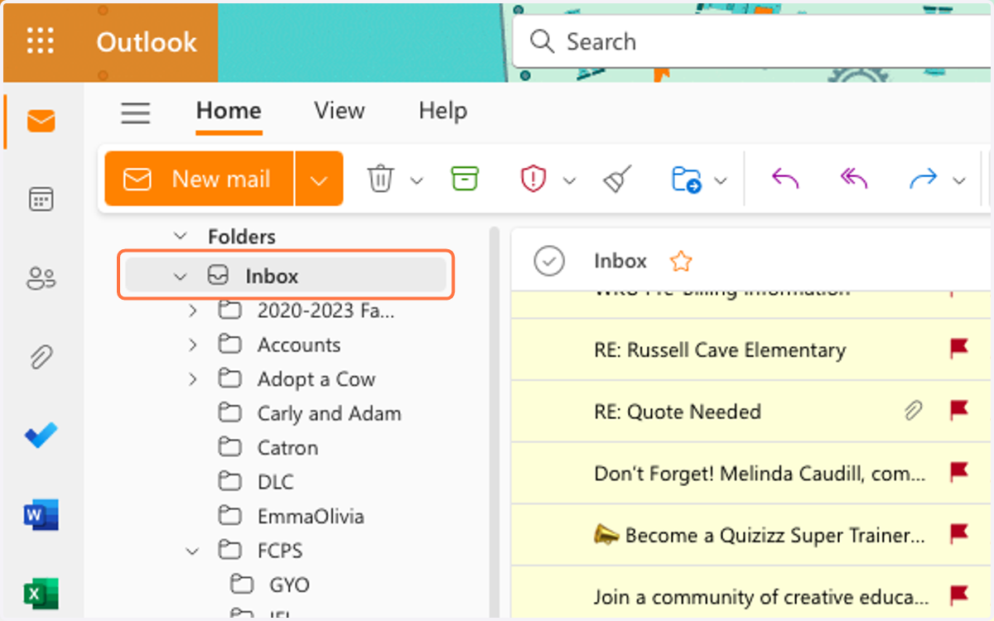Open the DLC folder

275,482
